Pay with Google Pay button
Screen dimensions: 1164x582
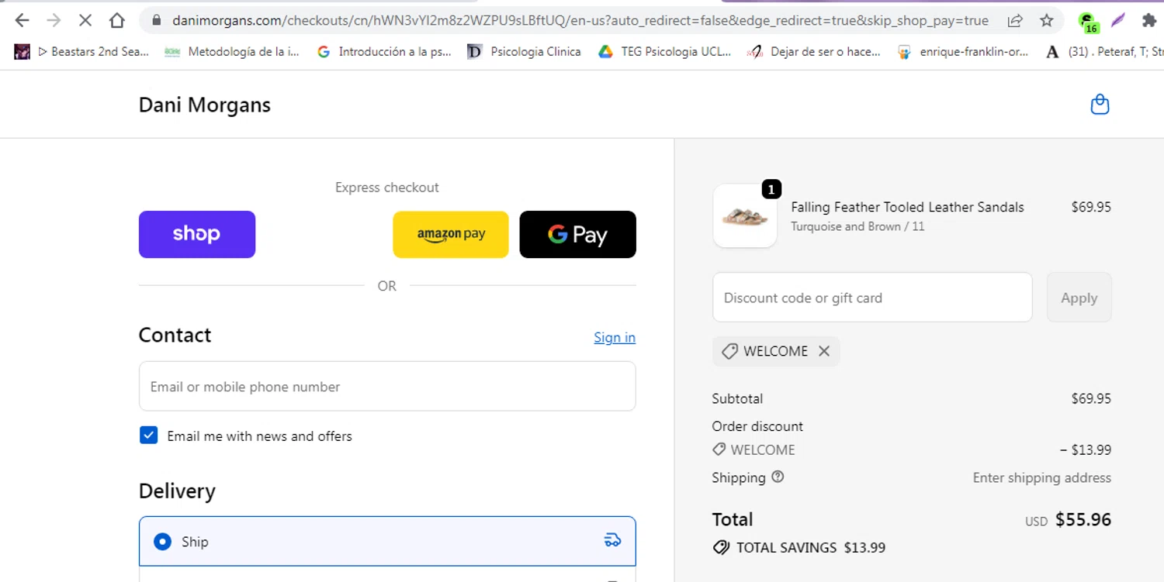pyautogui.click(x=577, y=234)
